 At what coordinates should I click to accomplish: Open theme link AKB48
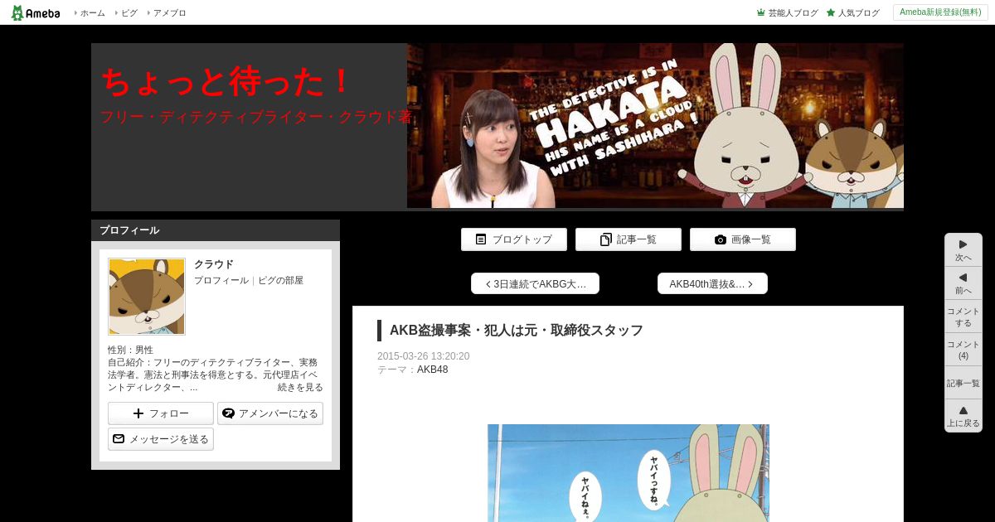pyautogui.click(x=432, y=370)
